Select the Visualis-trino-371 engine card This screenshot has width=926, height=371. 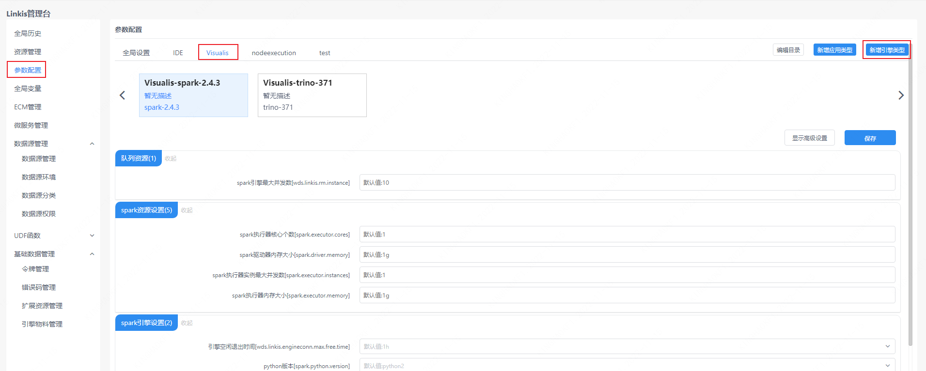click(312, 95)
